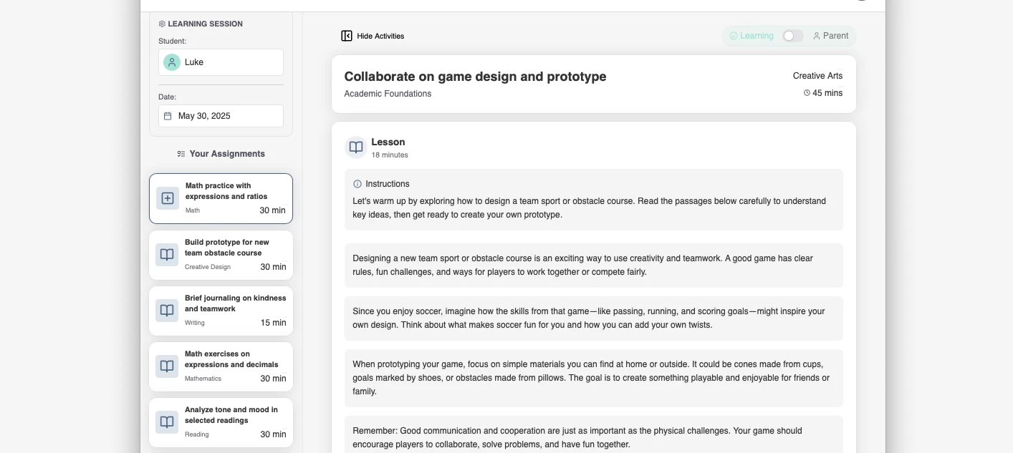Open the Student selector showing Luke
The width and height of the screenshot is (1013, 453).
pos(221,62)
